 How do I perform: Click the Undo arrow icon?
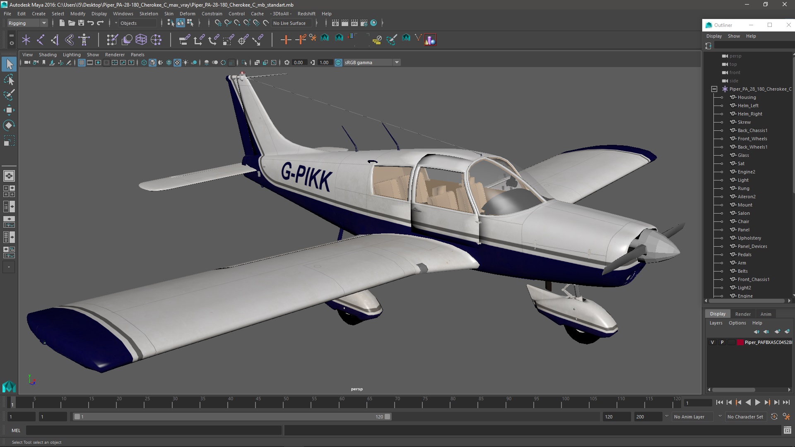[91, 23]
